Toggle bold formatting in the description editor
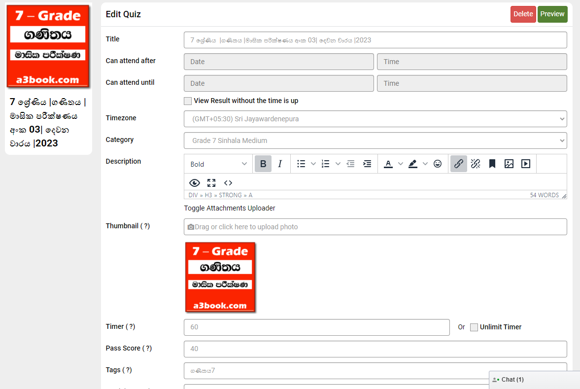This screenshot has height=389, width=580. pyautogui.click(x=263, y=164)
